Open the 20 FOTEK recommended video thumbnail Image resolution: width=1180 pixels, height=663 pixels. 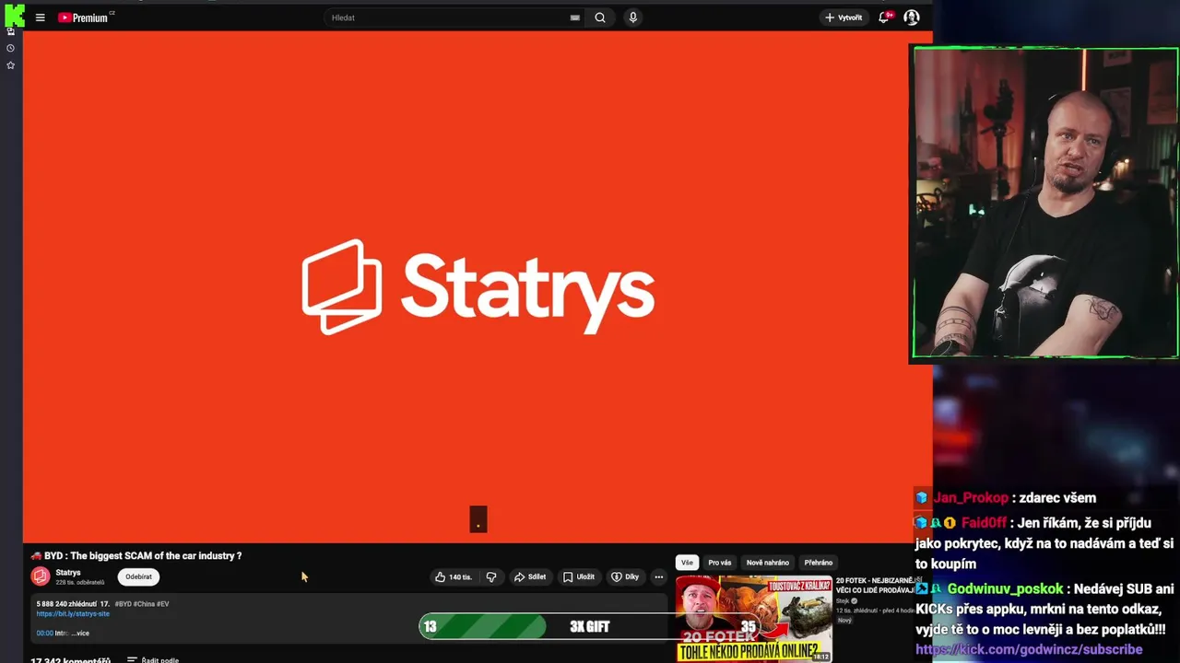pos(754,619)
